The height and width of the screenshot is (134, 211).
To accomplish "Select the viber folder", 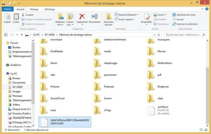I will (x=155, y=98).
